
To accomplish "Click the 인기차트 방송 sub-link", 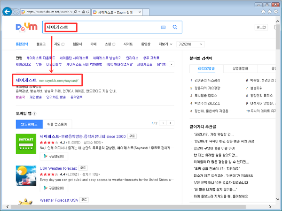I will pos(56,97).
